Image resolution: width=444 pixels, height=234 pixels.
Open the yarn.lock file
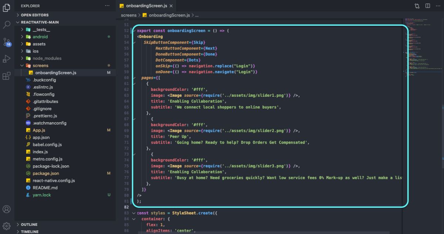pos(65,195)
